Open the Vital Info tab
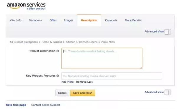Viewport: 177px width, 109px height. 16,20
